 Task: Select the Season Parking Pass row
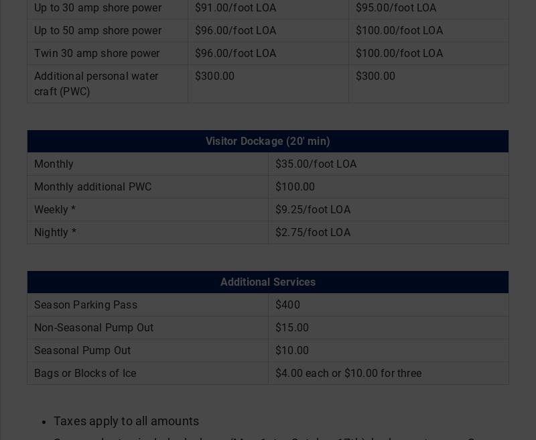(86, 305)
